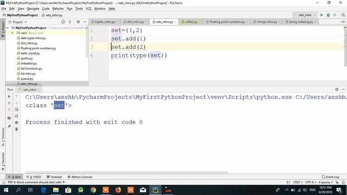Clear all Run console output trash icon

coord(17,129)
